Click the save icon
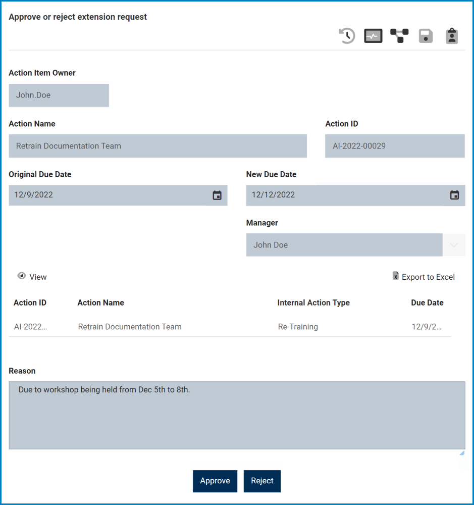This screenshot has height=505, width=474. coord(426,35)
